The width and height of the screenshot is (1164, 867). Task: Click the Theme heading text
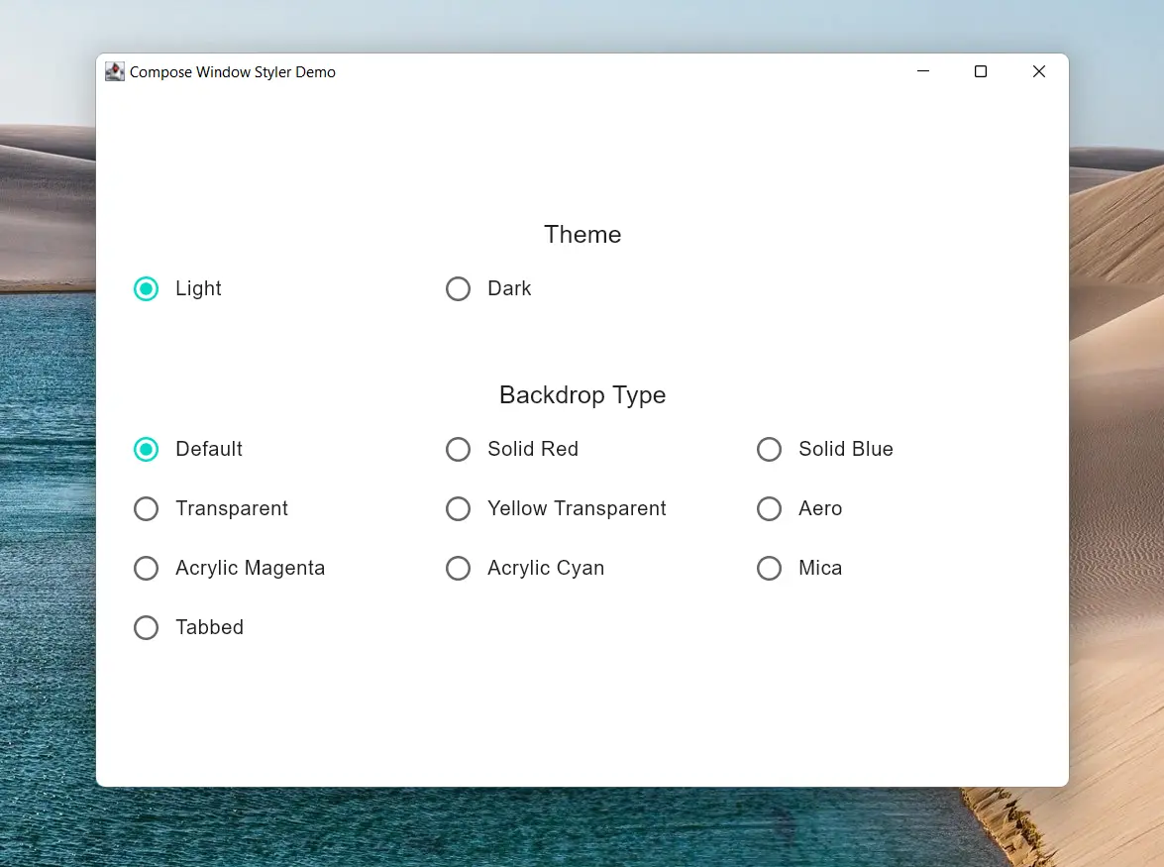[x=582, y=235]
